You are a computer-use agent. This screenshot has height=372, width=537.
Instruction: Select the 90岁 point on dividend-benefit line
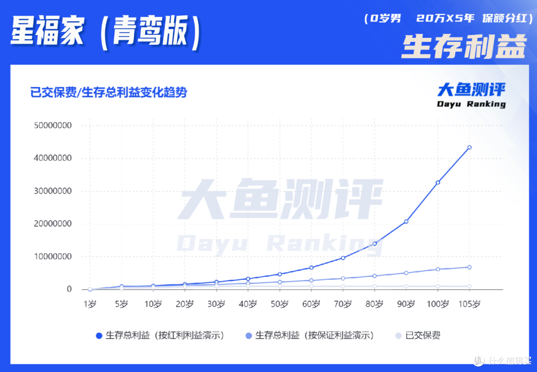coord(406,222)
